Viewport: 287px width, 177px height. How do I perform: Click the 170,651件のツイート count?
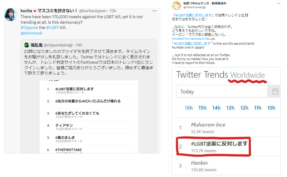point(70,93)
